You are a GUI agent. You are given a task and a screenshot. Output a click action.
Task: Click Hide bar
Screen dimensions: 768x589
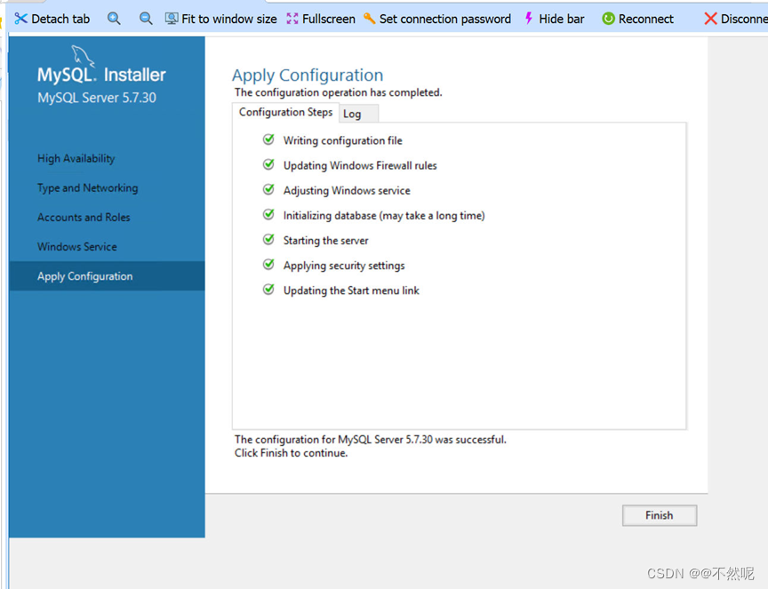pos(554,19)
